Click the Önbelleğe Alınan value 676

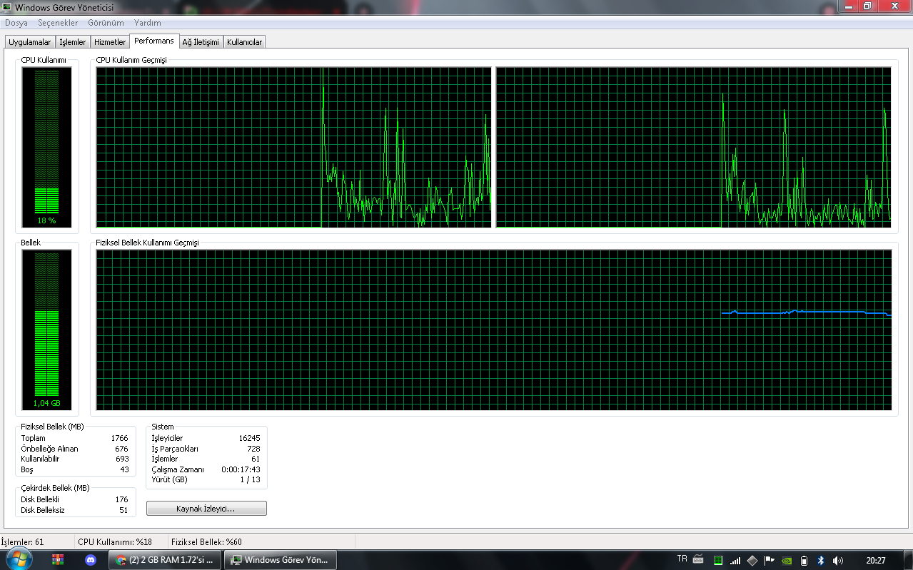tap(121, 449)
